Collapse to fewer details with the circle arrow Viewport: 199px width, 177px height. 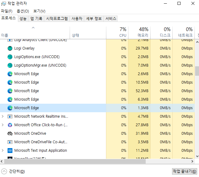point(4,172)
